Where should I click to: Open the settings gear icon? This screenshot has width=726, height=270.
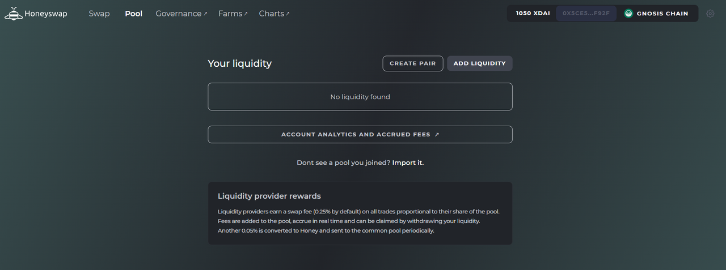[710, 14]
